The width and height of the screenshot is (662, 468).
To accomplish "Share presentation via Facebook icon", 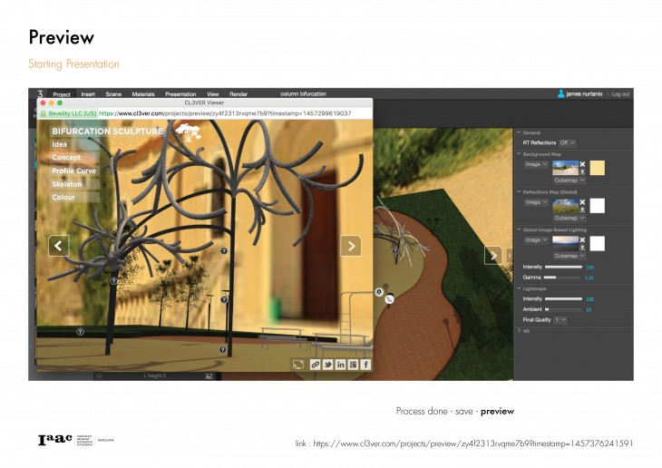I will pos(366,364).
